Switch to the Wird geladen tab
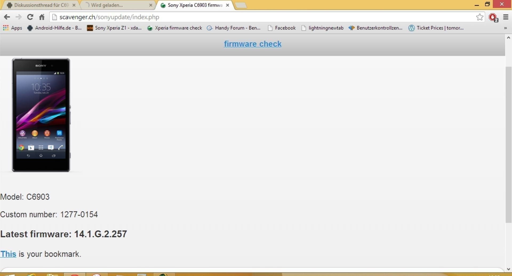512x276 pixels. tap(117, 5)
